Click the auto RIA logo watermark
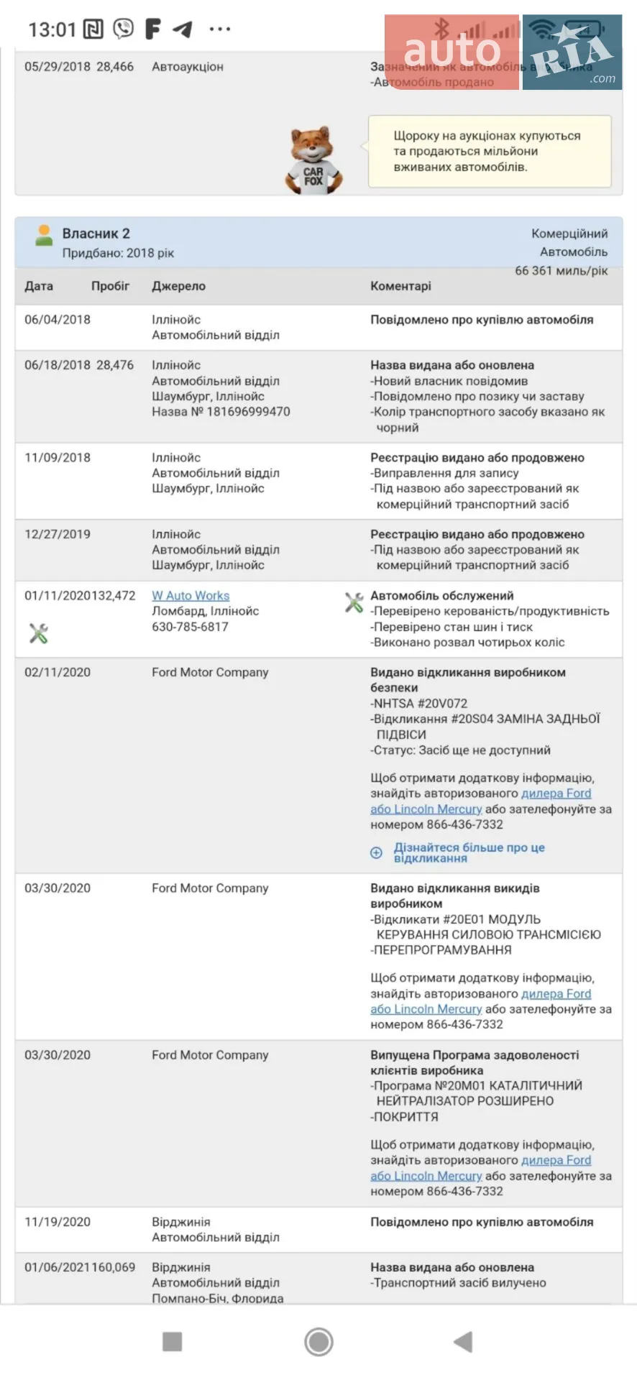 click(x=503, y=52)
